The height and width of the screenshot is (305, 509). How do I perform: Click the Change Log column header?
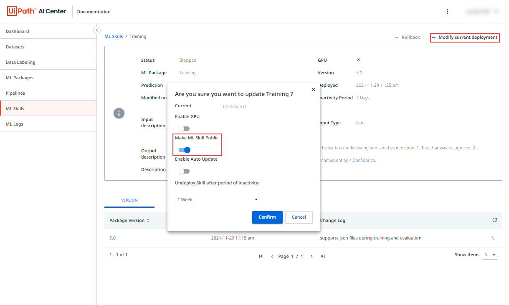[333, 220]
